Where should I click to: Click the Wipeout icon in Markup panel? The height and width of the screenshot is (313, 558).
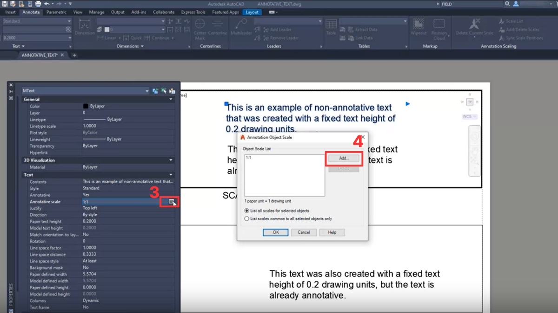point(418,24)
